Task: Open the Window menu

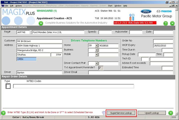Action: point(118,5)
